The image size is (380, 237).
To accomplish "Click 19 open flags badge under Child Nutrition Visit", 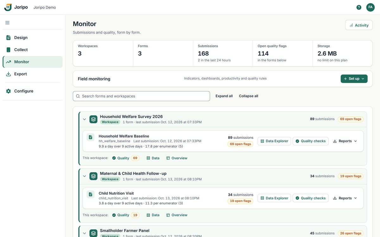I will [240, 201].
